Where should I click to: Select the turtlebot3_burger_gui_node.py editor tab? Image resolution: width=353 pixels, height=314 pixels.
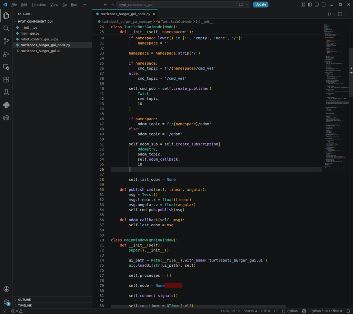pos(125,14)
